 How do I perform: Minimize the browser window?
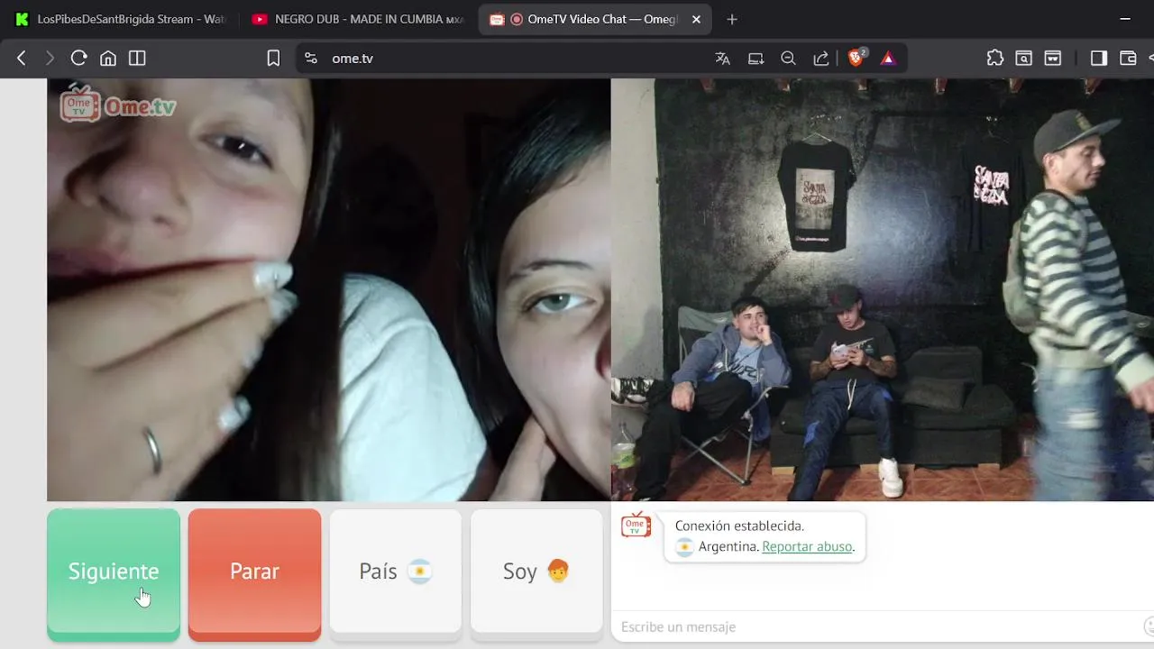(x=1125, y=19)
